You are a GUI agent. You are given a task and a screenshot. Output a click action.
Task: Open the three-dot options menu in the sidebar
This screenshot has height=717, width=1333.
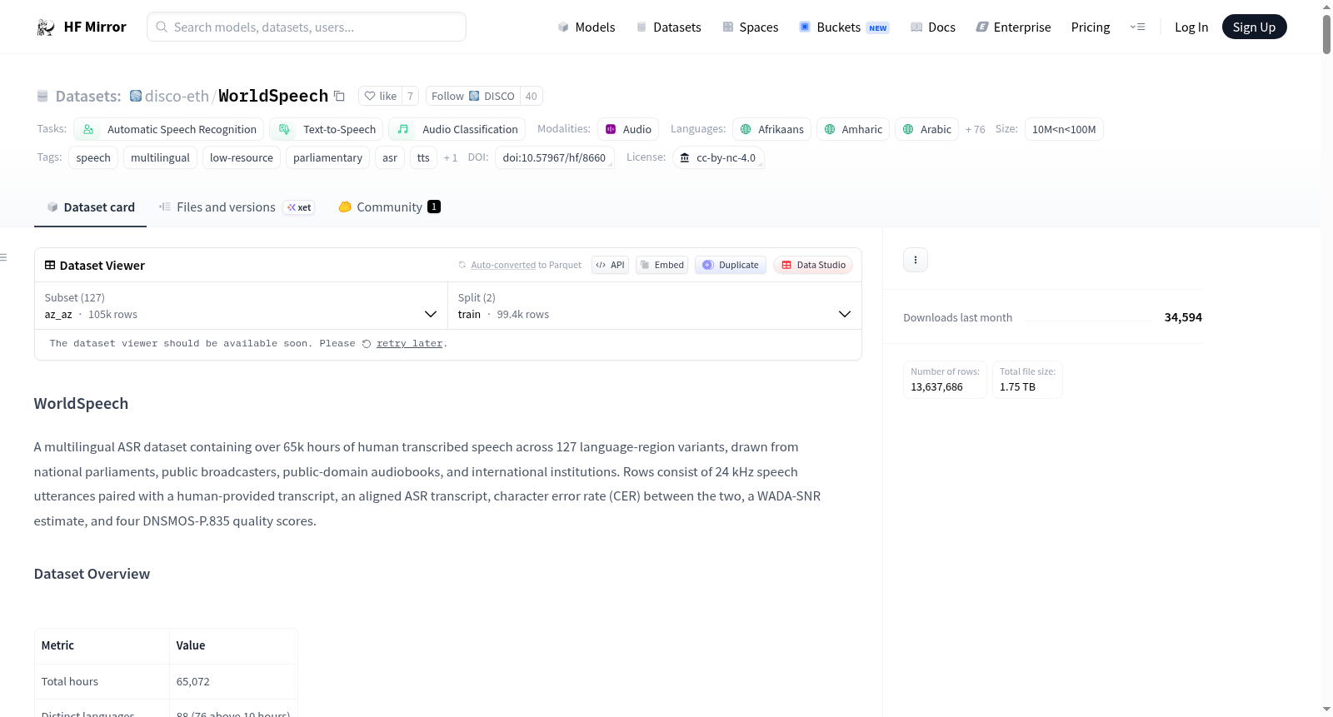[916, 260]
